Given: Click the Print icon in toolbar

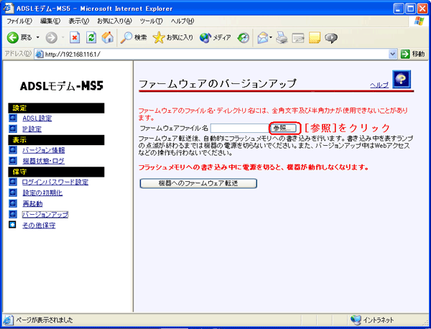Looking at the screenshot, I should click(282, 37).
